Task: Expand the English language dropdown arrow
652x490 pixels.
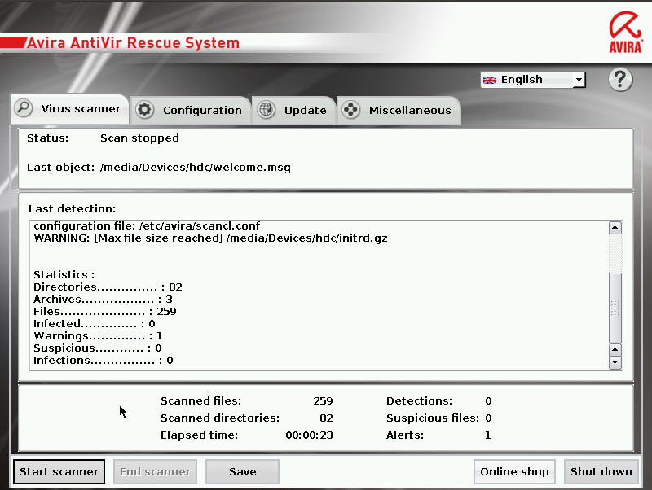Action: point(579,80)
